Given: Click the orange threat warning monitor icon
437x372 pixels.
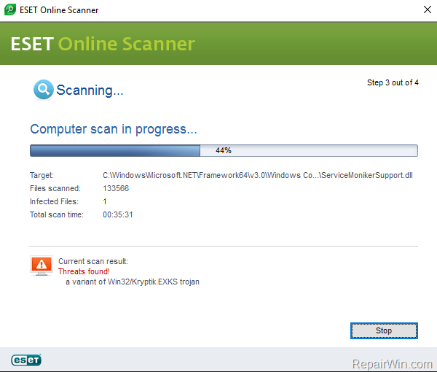Looking at the screenshot, I should coord(42,266).
